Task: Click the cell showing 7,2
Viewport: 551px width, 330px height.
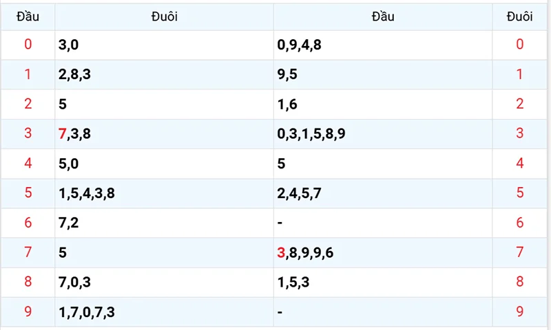Action: [x=164, y=223]
